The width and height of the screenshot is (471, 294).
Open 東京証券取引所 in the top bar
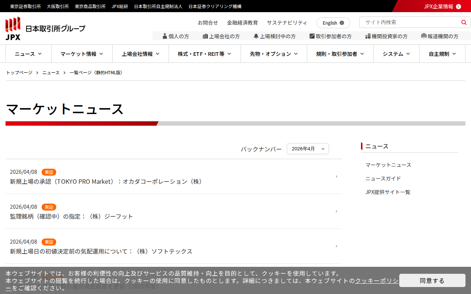pyautogui.click(x=25, y=6)
